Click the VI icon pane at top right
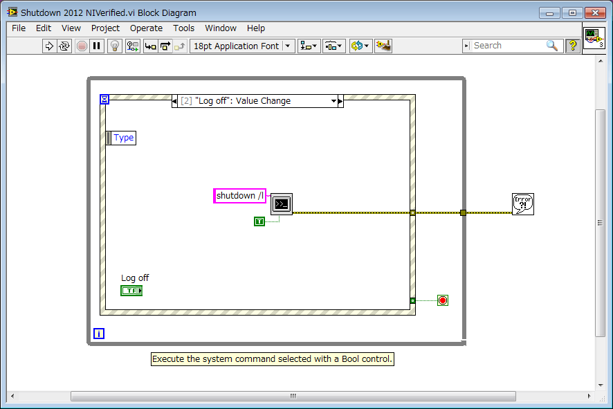Viewport: 613px width, 409px height. pyautogui.click(x=594, y=38)
